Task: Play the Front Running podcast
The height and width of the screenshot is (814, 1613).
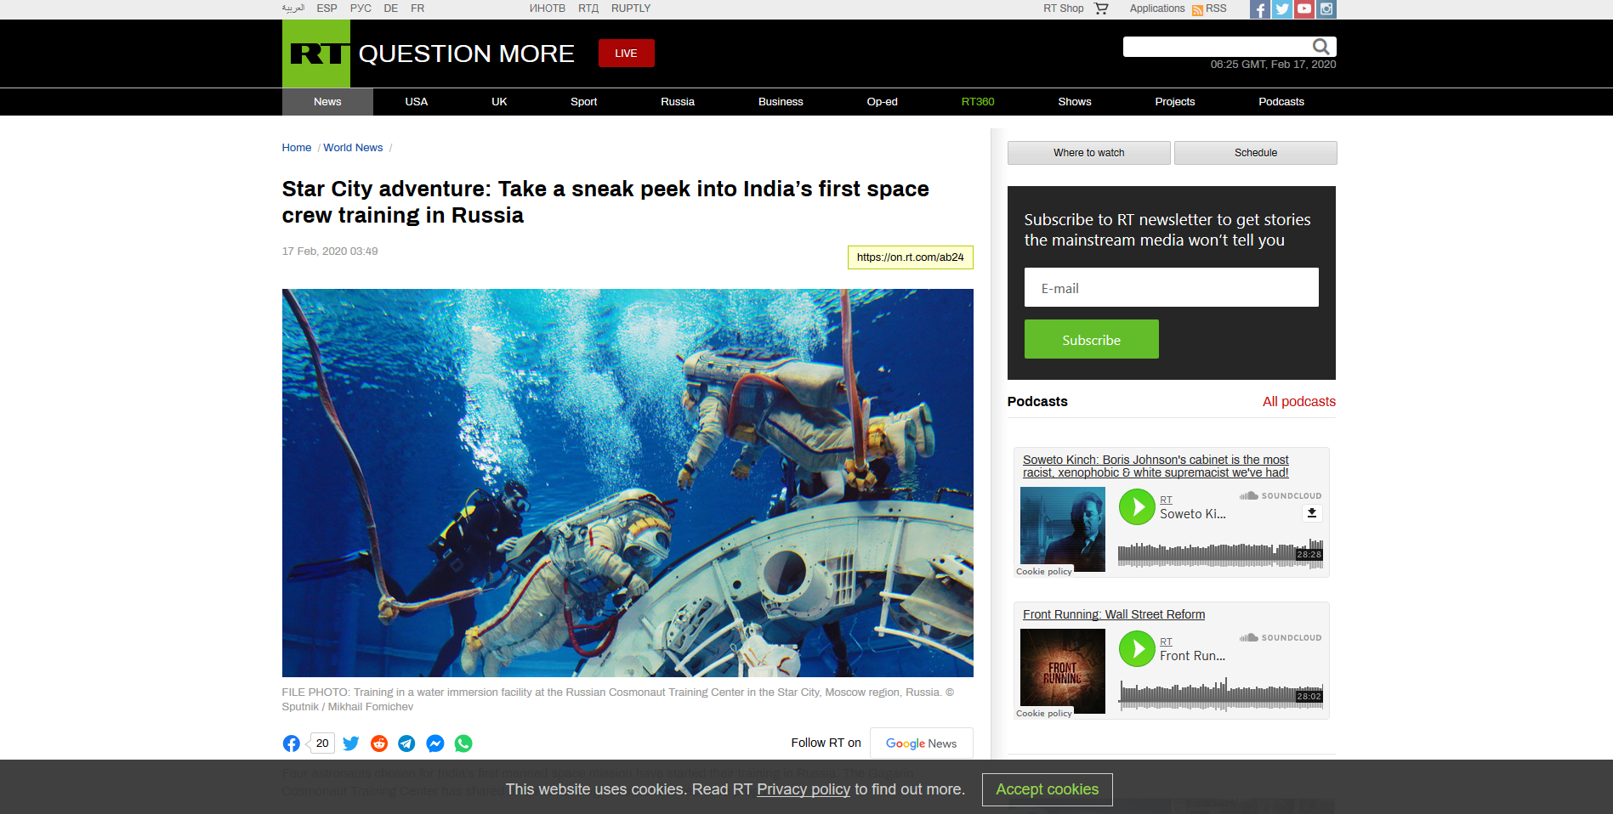Action: click(1137, 649)
